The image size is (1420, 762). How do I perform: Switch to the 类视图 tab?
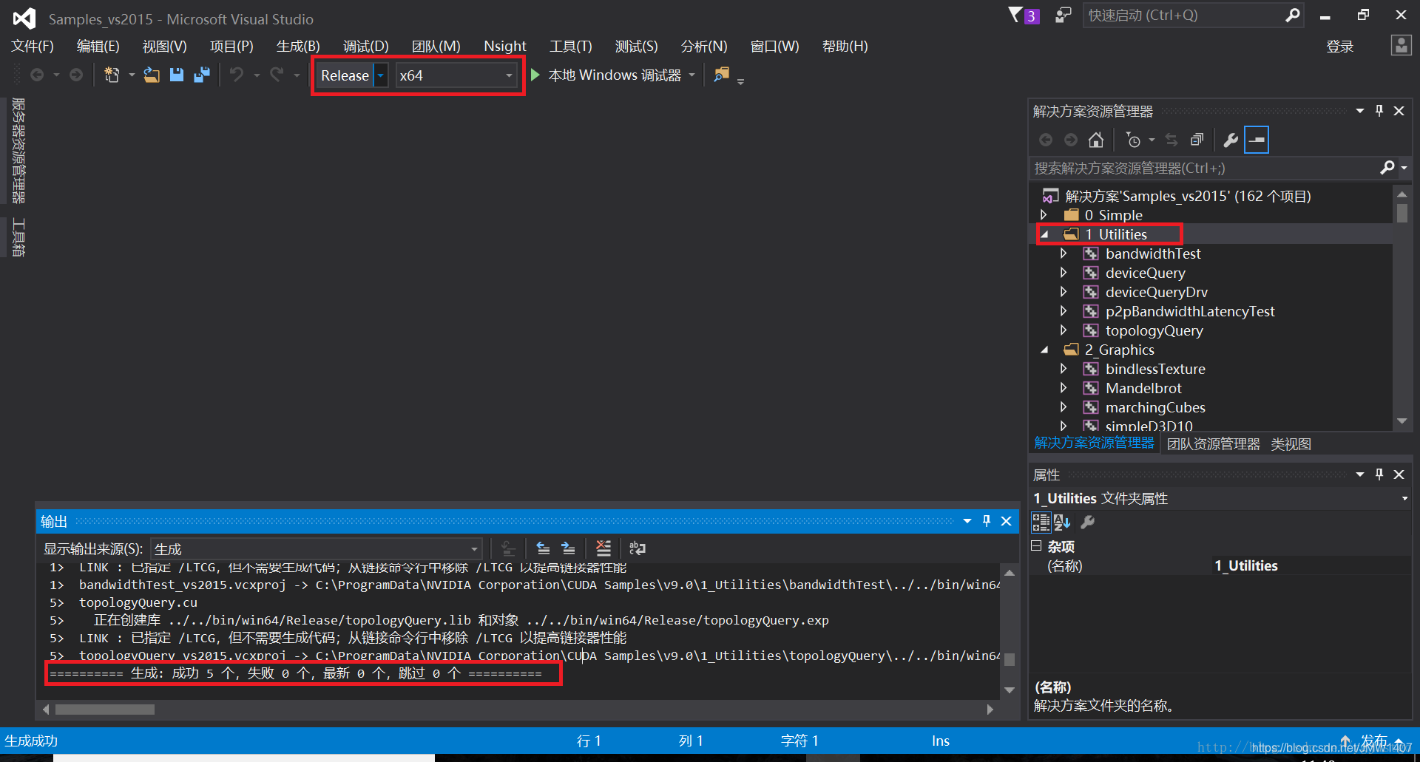coord(1291,444)
